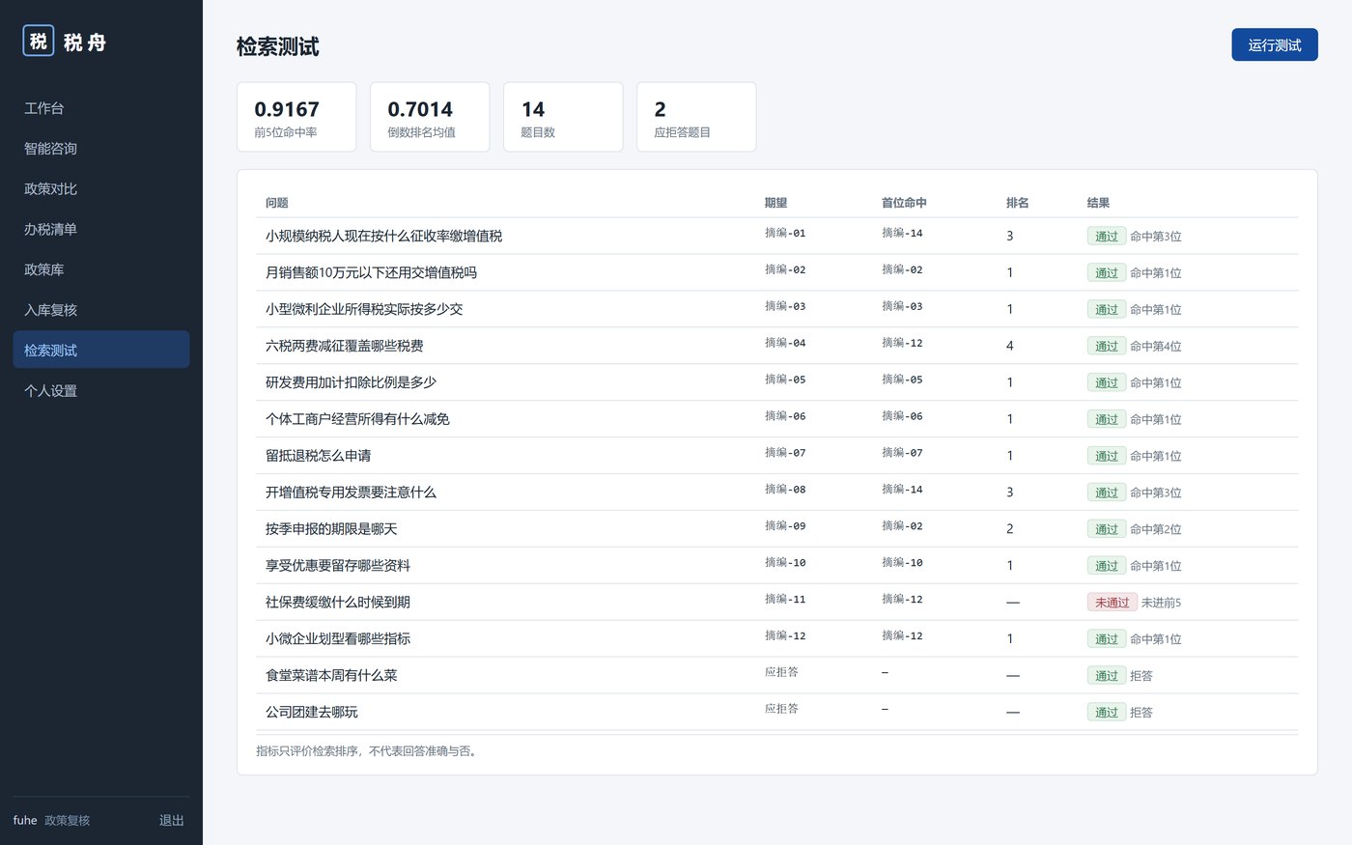Click question 开增值税专用发票要注意什么

point(351,493)
